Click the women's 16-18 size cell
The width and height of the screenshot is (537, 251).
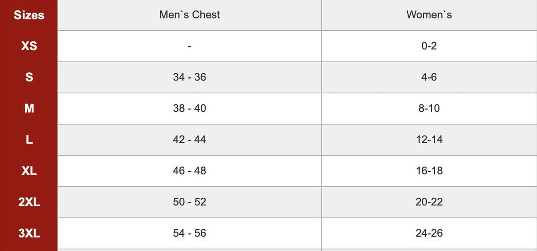(429, 171)
